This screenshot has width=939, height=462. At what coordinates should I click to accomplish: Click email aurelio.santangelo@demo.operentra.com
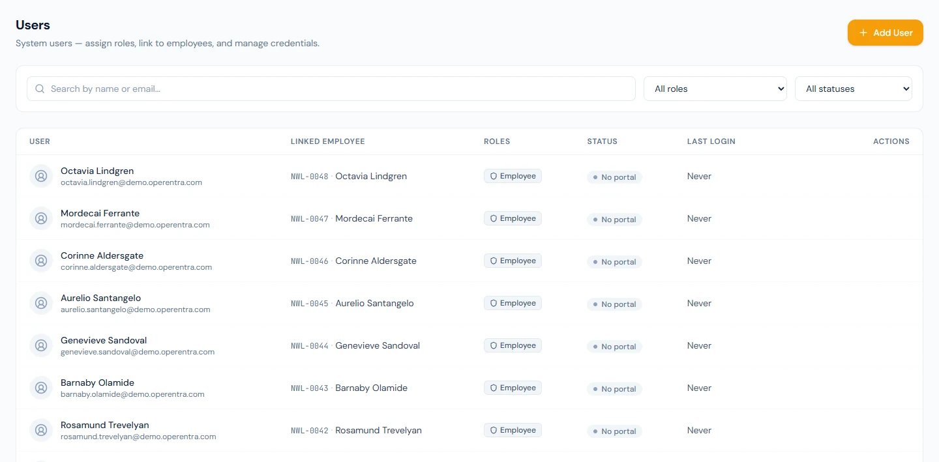(x=136, y=310)
